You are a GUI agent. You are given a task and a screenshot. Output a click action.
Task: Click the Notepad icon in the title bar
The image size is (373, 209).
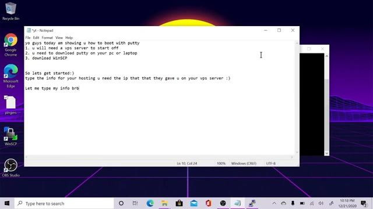(x=29, y=30)
